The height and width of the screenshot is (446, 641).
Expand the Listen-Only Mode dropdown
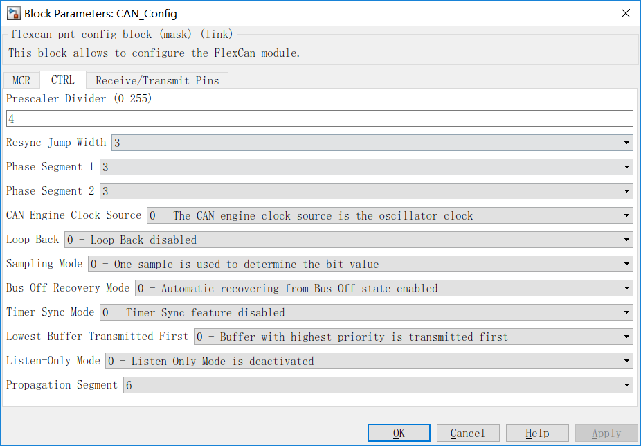coord(368,361)
